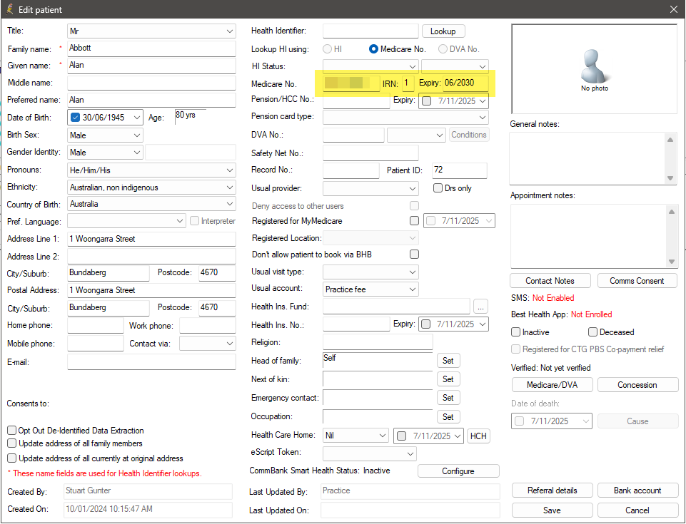Click the E-mail input field
This screenshot has width=686, height=524.
point(151,362)
